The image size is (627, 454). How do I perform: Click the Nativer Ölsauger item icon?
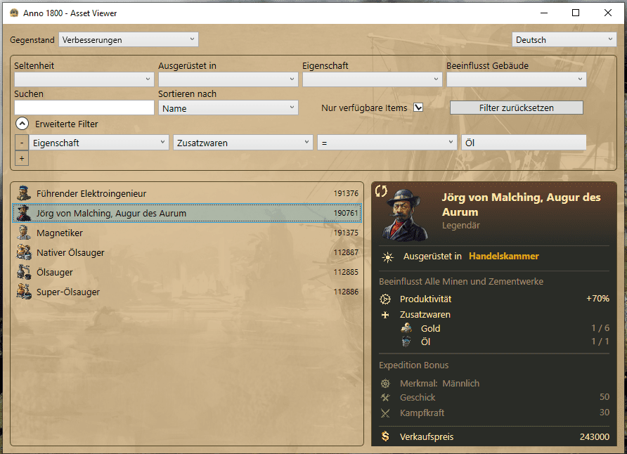(24, 252)
